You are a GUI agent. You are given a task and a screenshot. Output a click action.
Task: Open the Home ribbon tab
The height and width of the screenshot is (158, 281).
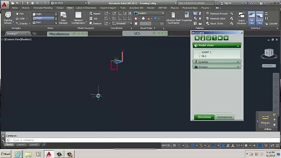[14, 8]
